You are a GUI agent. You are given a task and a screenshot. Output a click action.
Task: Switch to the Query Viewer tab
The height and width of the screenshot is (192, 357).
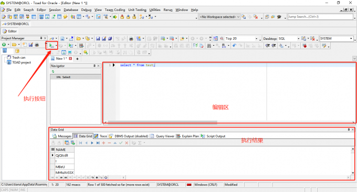coord(162,136)
